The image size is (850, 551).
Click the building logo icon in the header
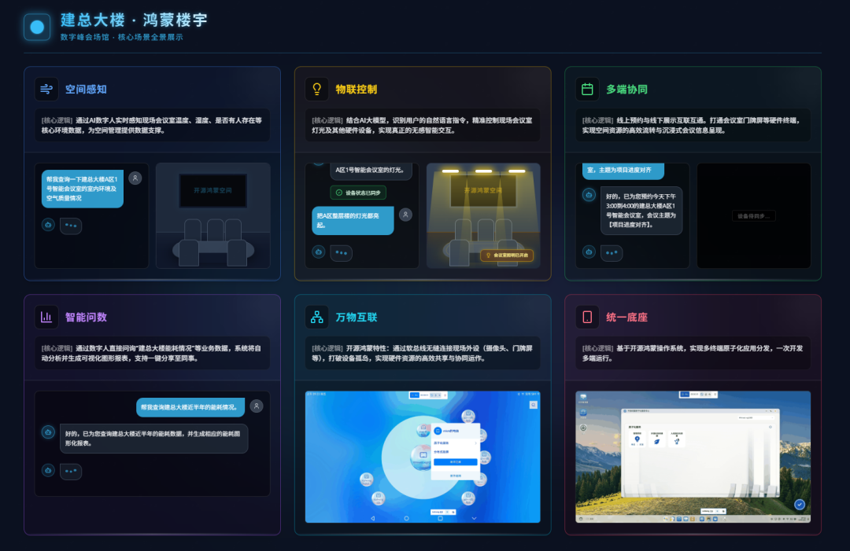pos(37,27)
